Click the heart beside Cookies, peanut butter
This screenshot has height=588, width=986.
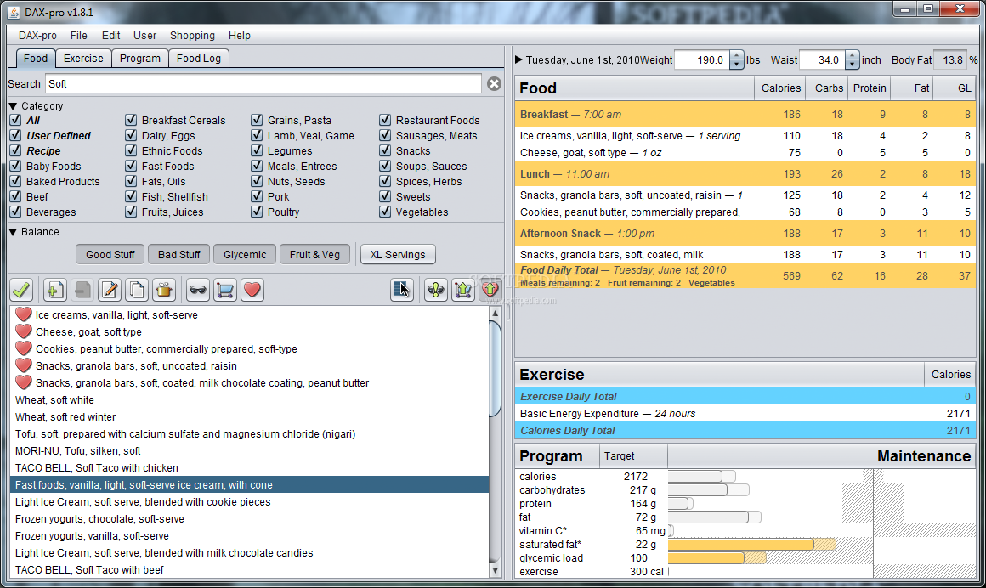pos(23,348)
